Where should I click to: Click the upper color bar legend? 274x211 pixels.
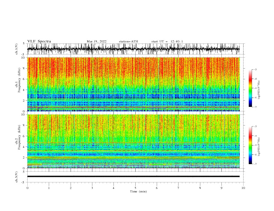tap(250, 88)
